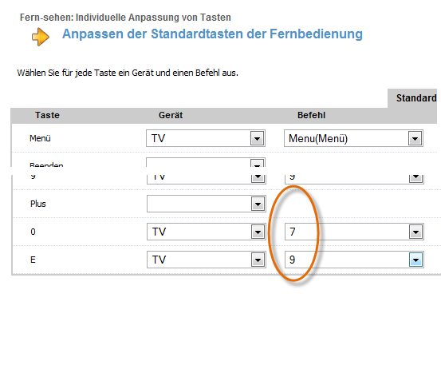Click arrow button of Plus row device box
Viewport: 441px width, 365px height.
coord(258,204)
